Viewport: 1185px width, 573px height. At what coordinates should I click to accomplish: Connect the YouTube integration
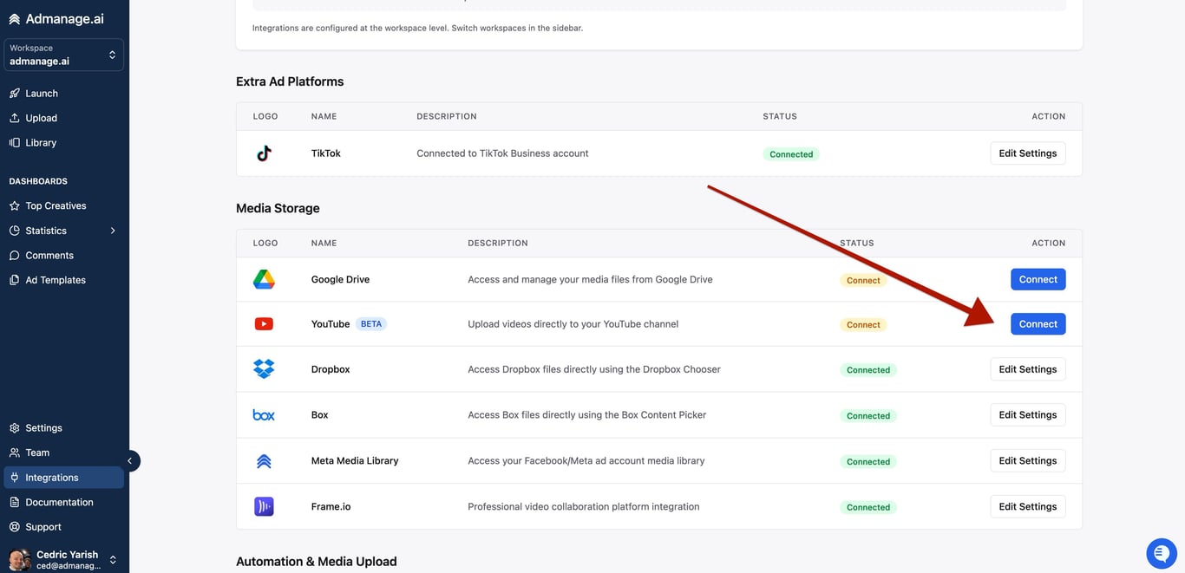(1038, 324)
